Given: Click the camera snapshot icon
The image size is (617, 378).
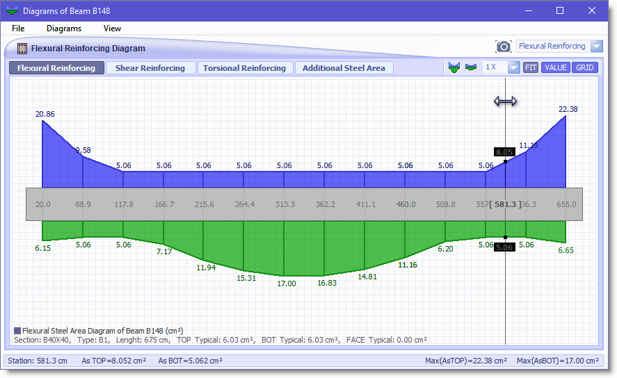Looking at the screenshot, I should 504,47.
